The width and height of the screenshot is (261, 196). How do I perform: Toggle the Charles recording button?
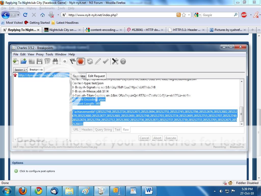pos(65,61)
